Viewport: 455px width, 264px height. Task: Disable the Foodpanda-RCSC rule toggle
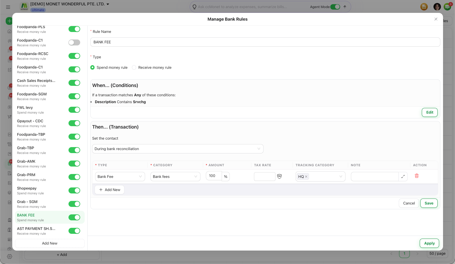[74, 56]
